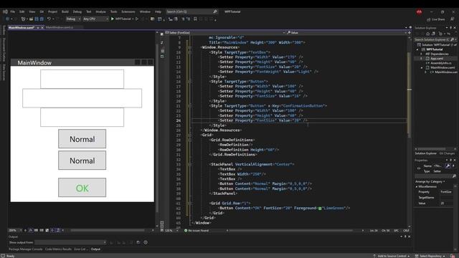Click the Properties panel search field
This screenshot has height=258, width=459.
click(x=435, y=176)
